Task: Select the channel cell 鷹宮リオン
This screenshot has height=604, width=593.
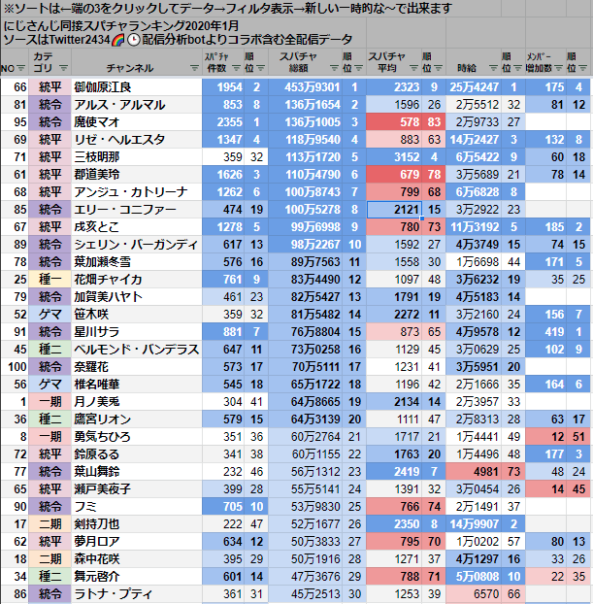Action: coord(136,419)
